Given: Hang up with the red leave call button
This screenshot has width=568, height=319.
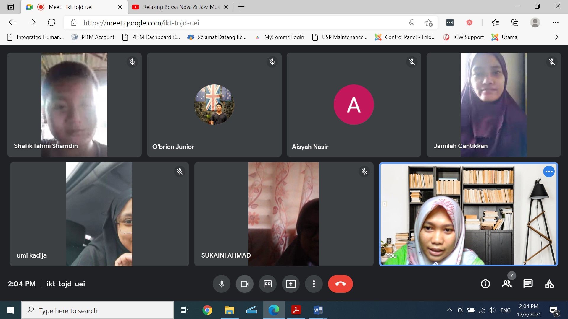Looking at the screenshot, I should point(340,284).
